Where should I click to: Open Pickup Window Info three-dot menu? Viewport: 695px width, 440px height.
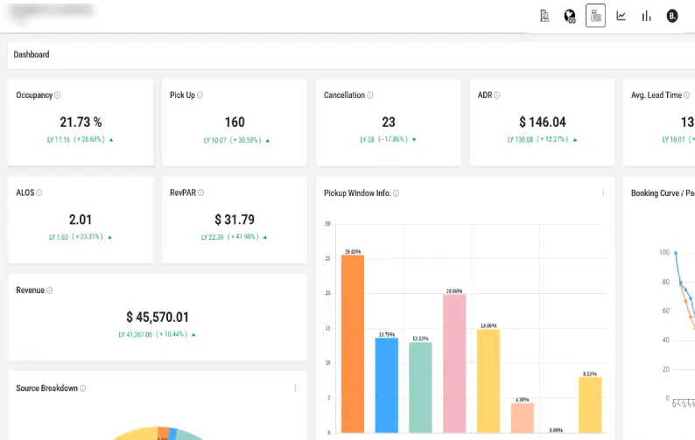pos(603,193)
